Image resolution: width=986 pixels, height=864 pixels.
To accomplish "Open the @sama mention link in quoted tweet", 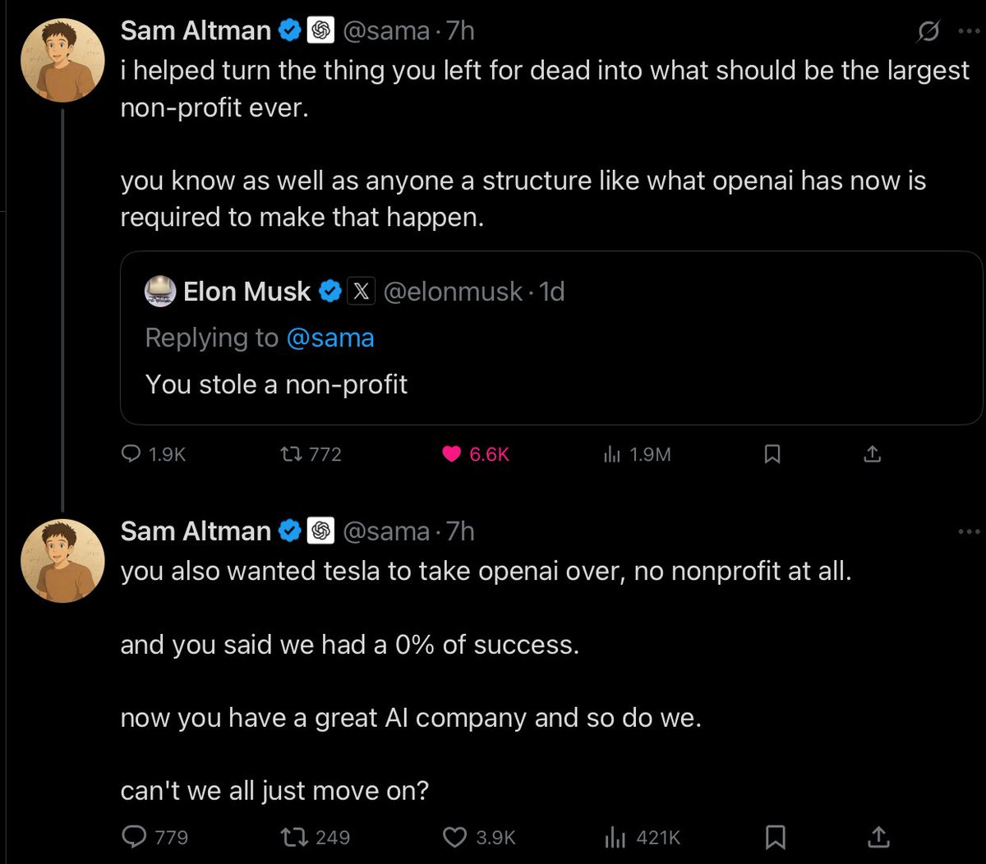I will point(329,338).
